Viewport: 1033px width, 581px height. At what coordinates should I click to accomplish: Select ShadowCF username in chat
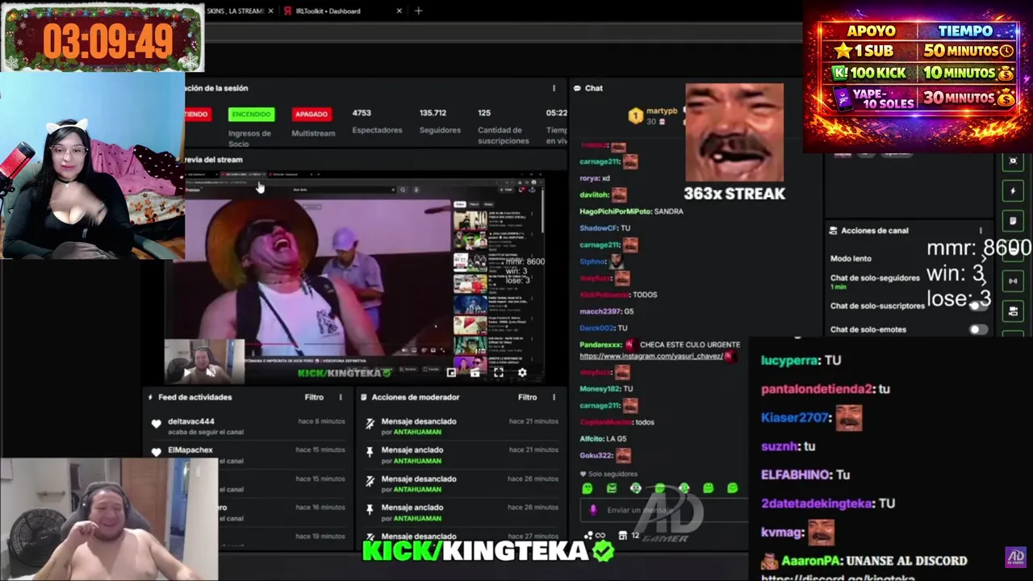pos(598,228)
